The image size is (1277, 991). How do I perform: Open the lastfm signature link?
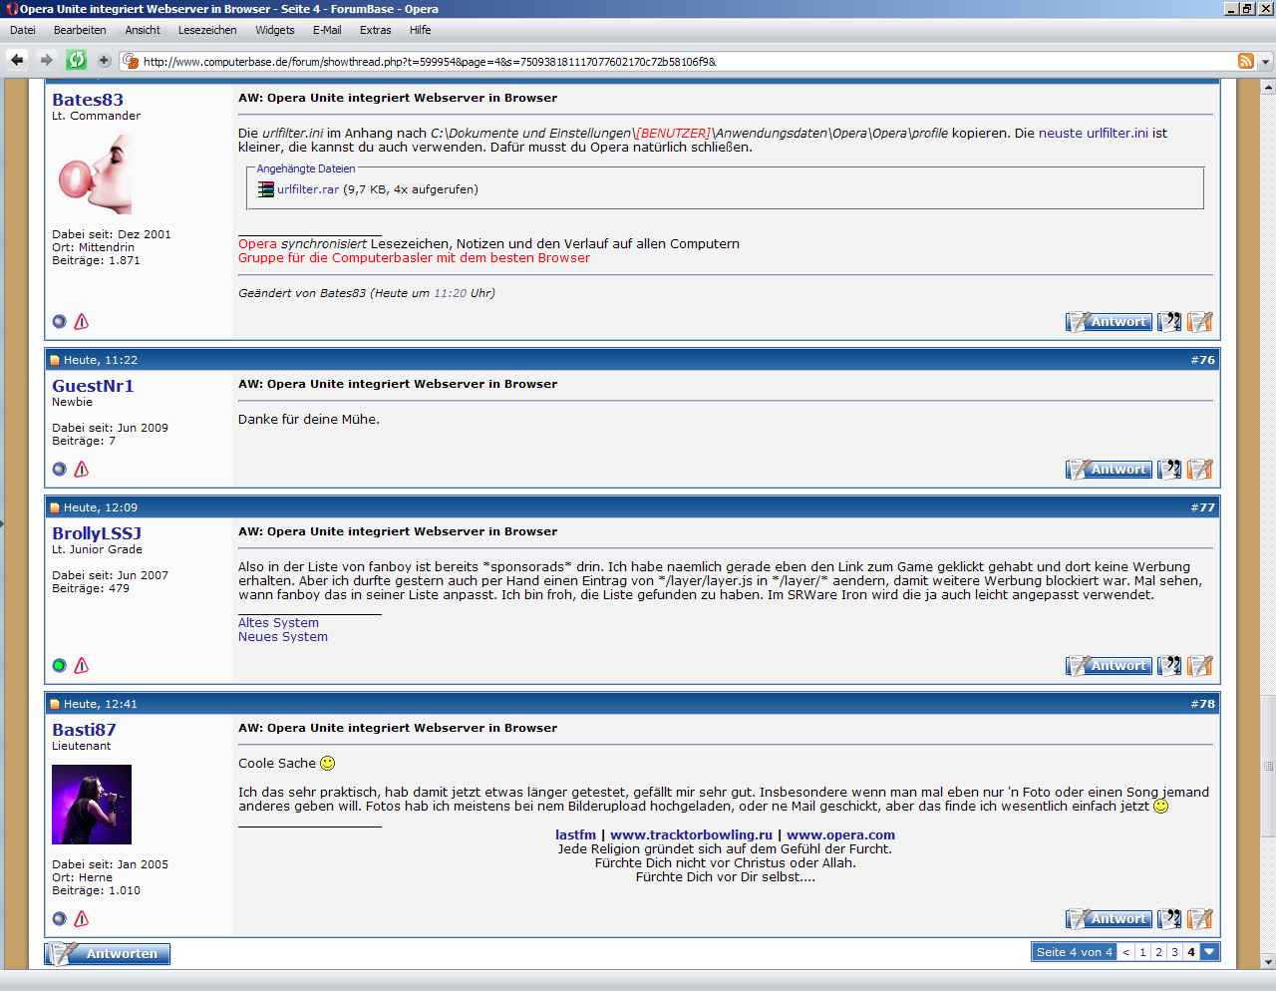point(575,835)
